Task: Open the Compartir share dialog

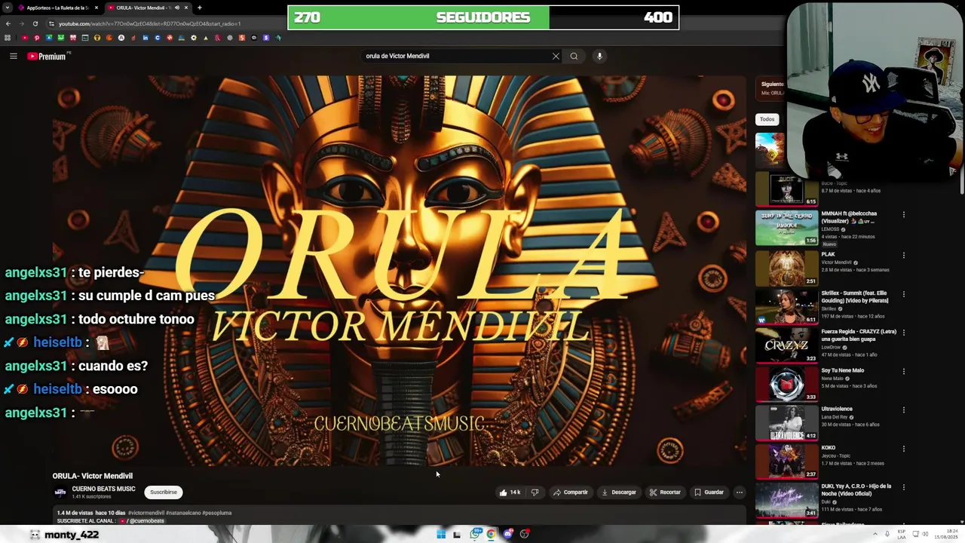Action: [x=571, y=492]
